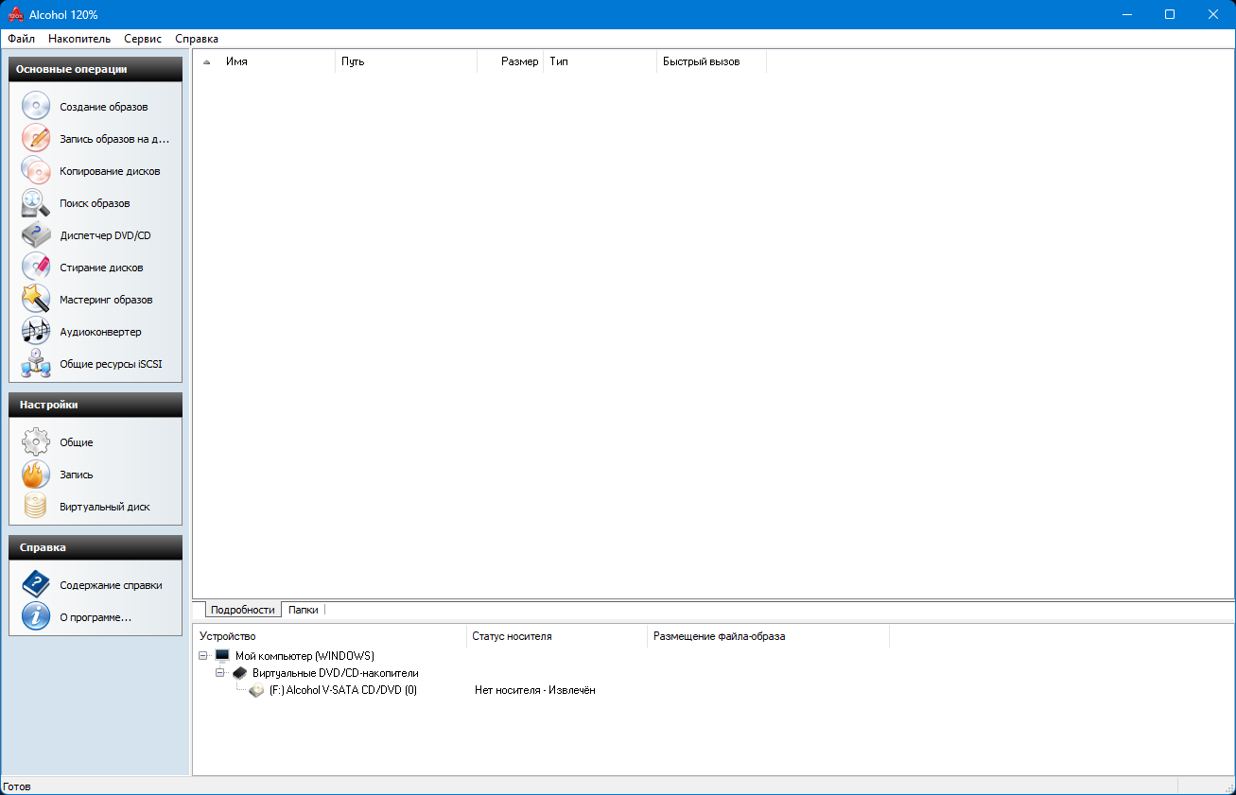1236x795 pixels.
Task: Click the Создание образов disc icon
Action: tap(36, 106)
